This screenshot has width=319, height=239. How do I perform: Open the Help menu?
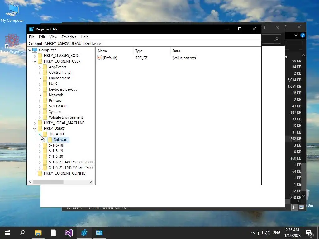coord(84,37)
